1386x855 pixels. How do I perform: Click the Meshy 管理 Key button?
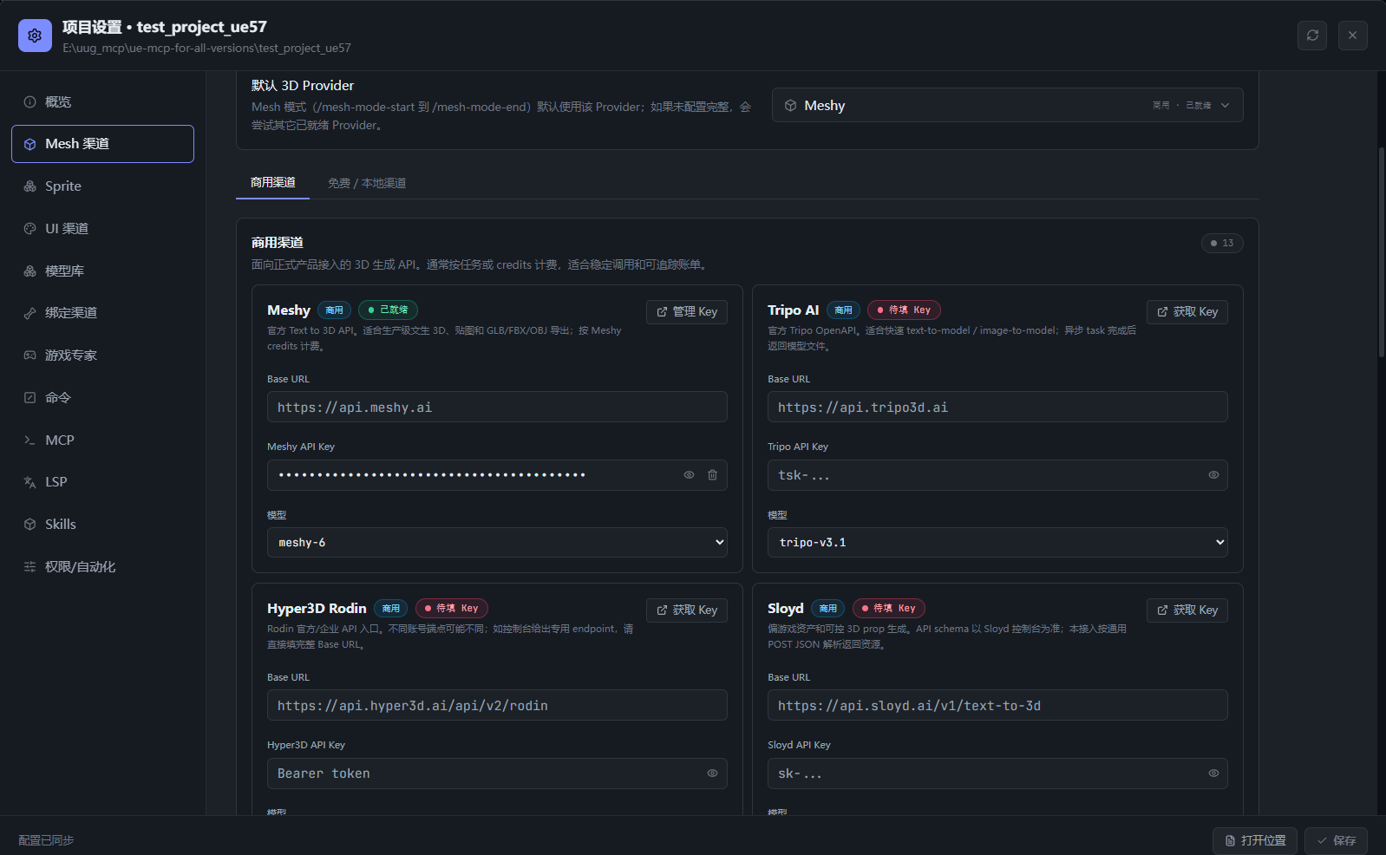click(687, 312)
